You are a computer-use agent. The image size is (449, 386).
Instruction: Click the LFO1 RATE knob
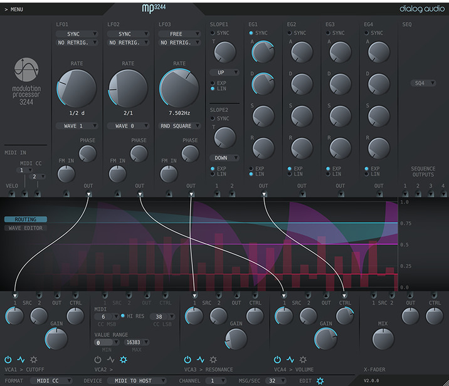point(77,88)
